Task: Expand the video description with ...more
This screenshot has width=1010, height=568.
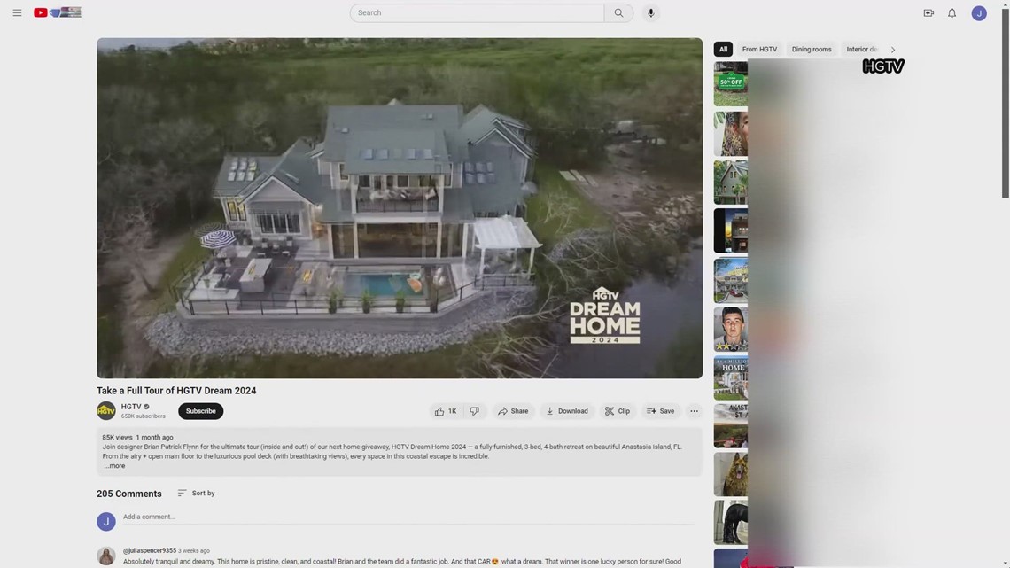Action: pyautogui.click(x=114, y=465)
